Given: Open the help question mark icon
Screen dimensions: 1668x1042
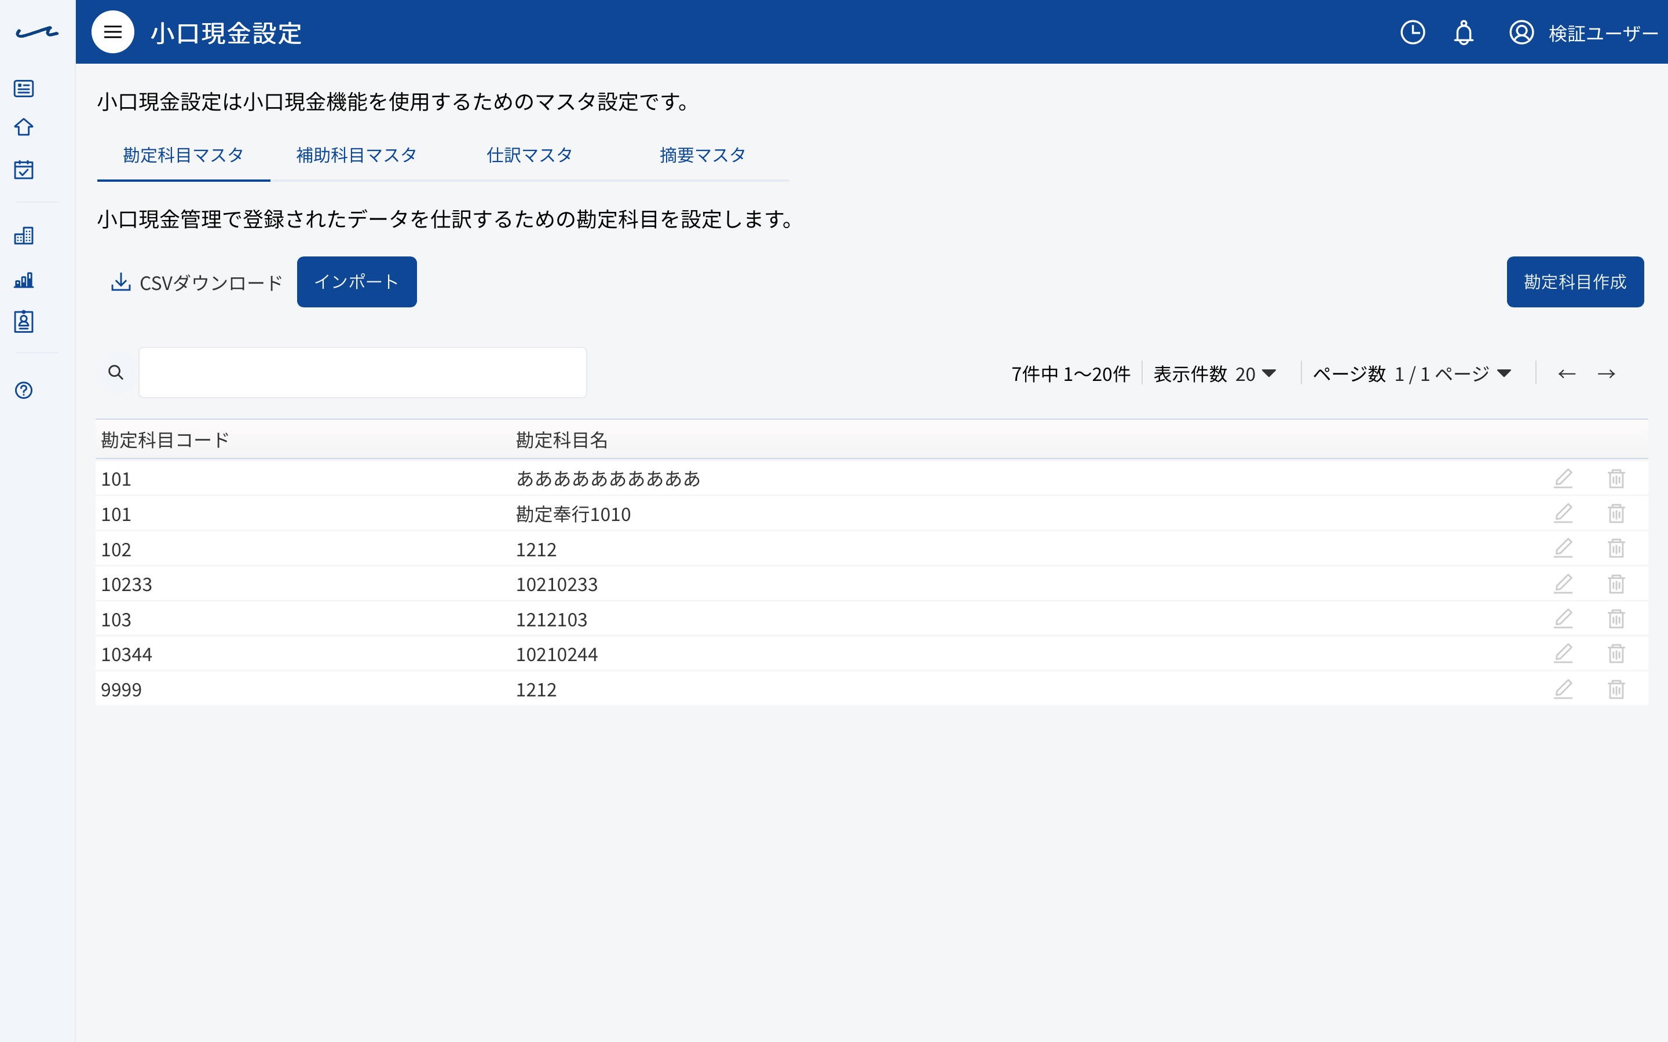Looking at the screenshot, I should point(24,391).
